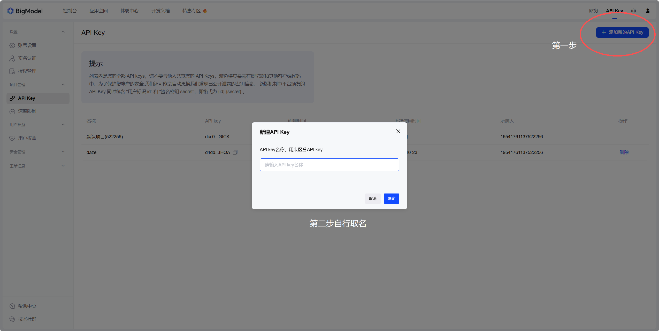Open 授权管理 from the sidebar icon
The image size is (659, 331).
point(12,71)
